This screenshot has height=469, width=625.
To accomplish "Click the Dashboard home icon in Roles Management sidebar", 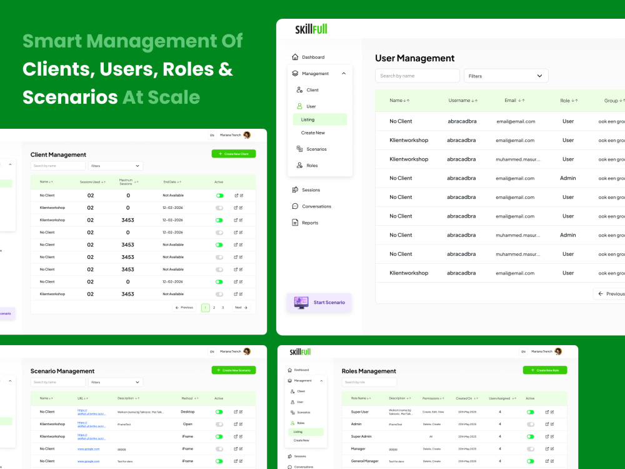I will tap(290, 370).
